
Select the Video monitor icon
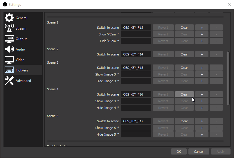[9, 60]
